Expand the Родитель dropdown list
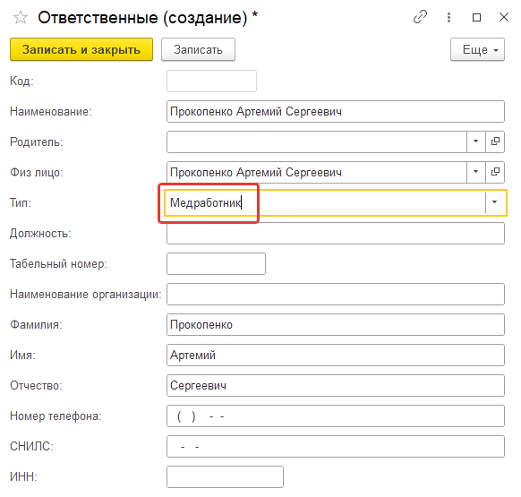This screenshot has height=497, width=521. point(476,141)
